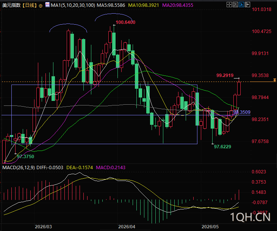Image resolution: width=277 pixels, height=231 pixels.
Task: Click the MA10:98.3921 value
Action: [144, 5]
